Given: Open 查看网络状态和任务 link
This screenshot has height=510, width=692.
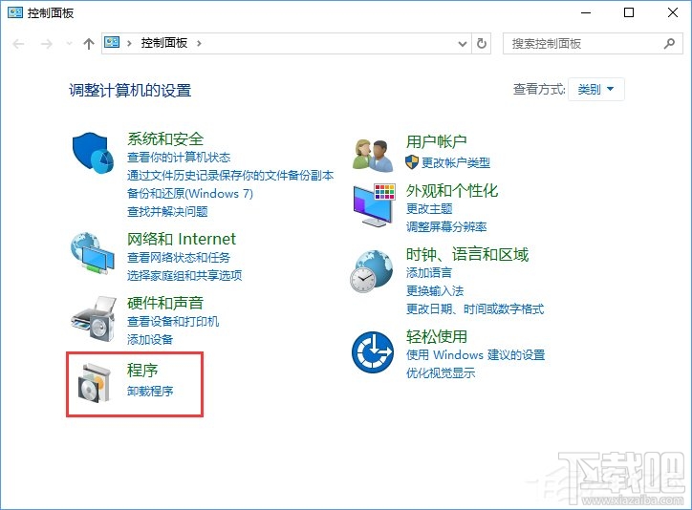Looking at the screenshot, I should (179, 258).
